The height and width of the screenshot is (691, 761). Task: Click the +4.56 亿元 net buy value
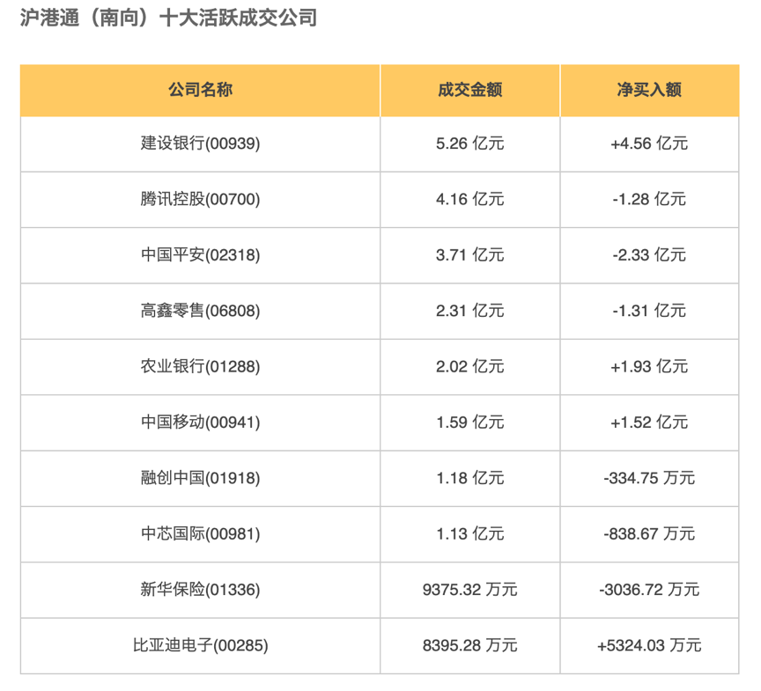(649, 143)
